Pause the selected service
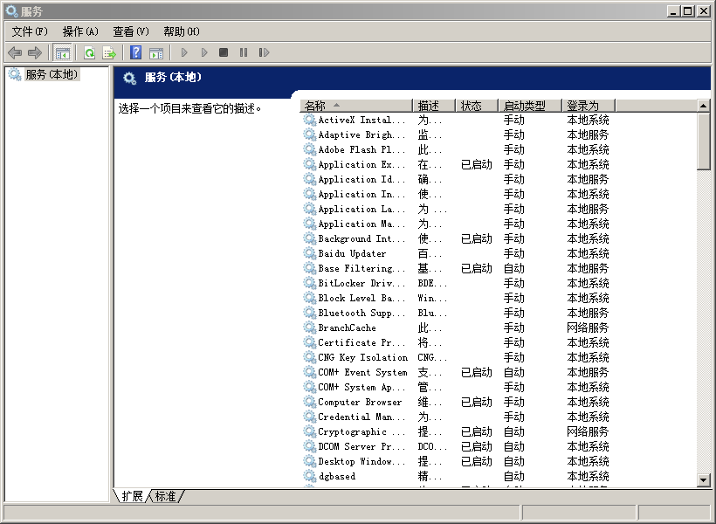 tap(244, 52)
